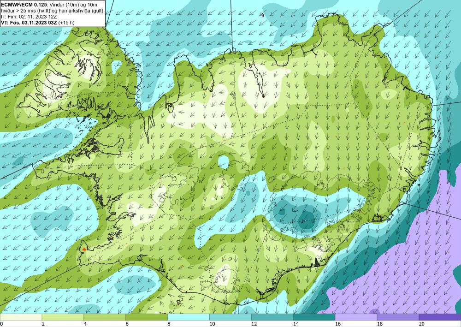Click the legend scale label "6"
Viewport: 461px width, 327px height.
click(127, 324)
